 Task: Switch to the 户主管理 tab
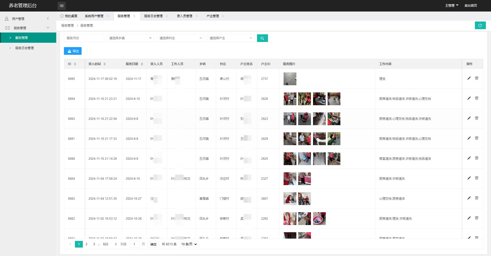click(x=213, y=16)
